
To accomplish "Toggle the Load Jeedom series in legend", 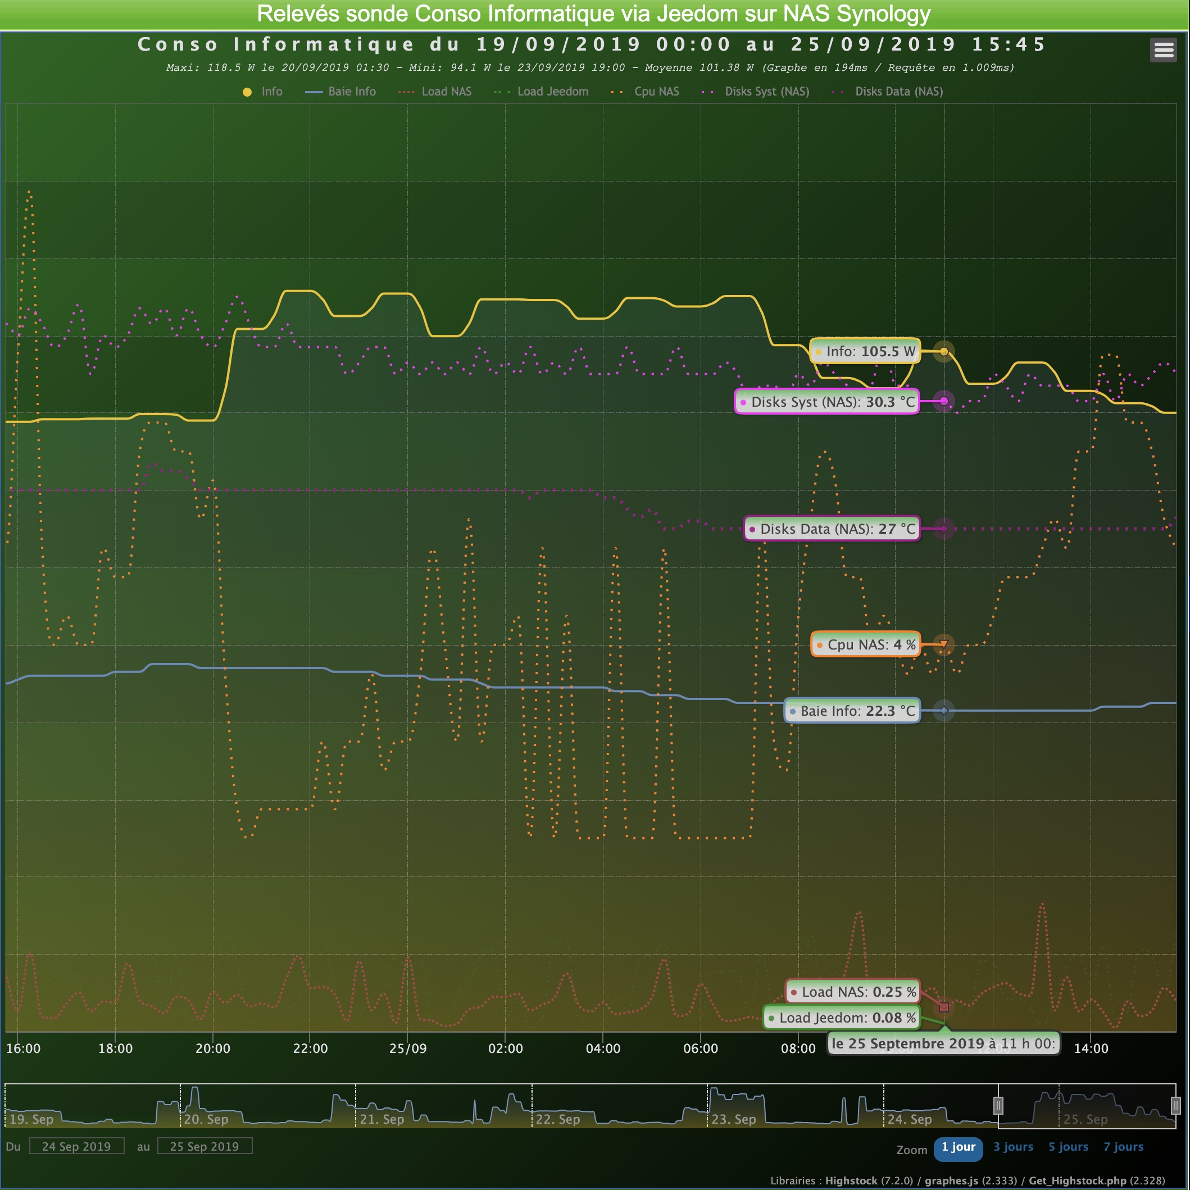I will coord(541,92).
